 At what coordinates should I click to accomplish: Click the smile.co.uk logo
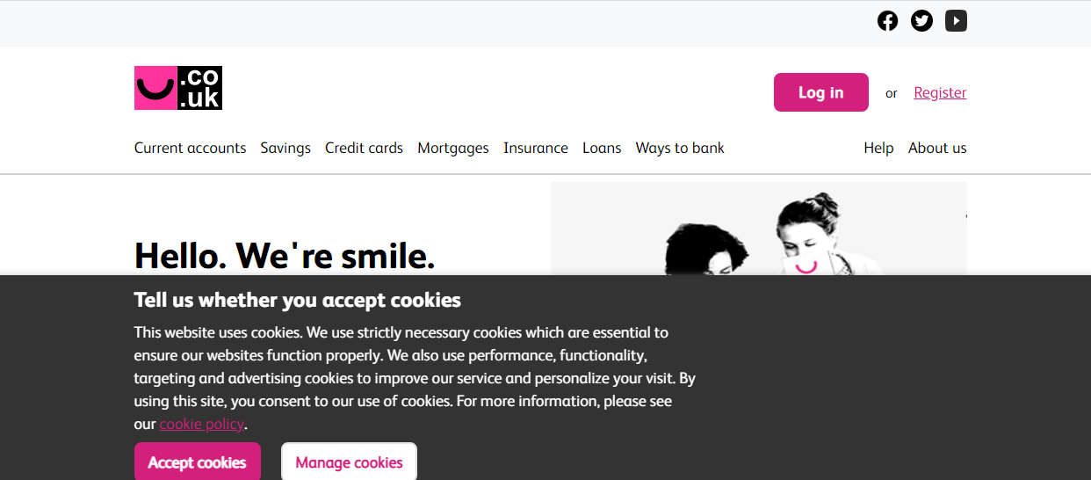pos(178,88)
